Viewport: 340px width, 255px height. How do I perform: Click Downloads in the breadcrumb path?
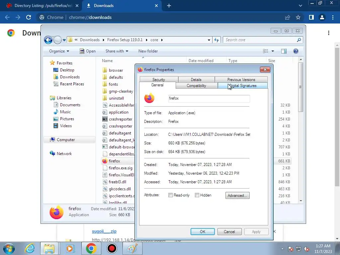pyautogui.click(x=90, y=40)
